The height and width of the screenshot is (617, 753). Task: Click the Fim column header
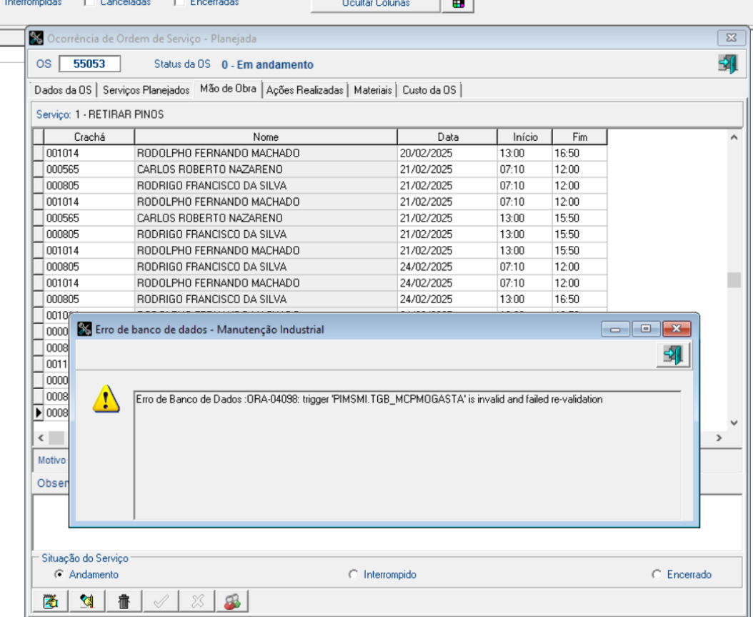579,137
